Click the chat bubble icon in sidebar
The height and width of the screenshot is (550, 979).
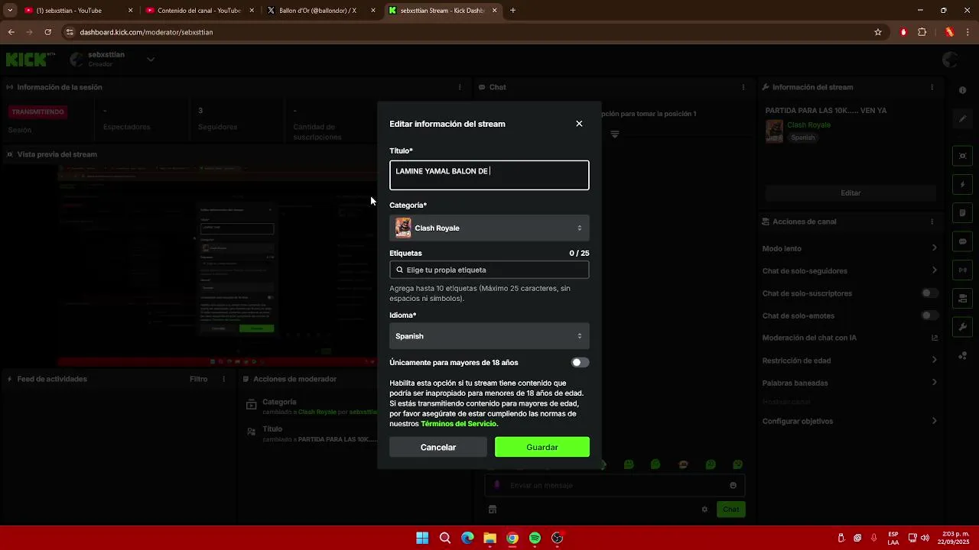pos(963,241)
